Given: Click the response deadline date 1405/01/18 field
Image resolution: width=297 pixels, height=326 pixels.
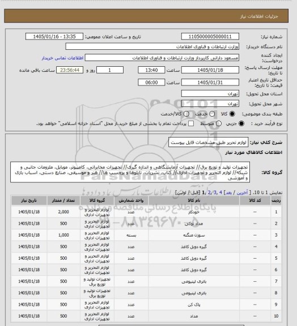Looking at the screenshot, I should pos(210,70).
